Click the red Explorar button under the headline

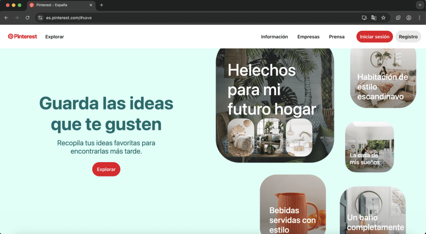(x=106, y=169)
